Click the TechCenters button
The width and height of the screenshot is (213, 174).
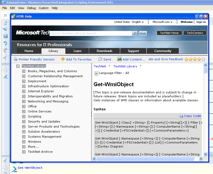tap(195, 33)
